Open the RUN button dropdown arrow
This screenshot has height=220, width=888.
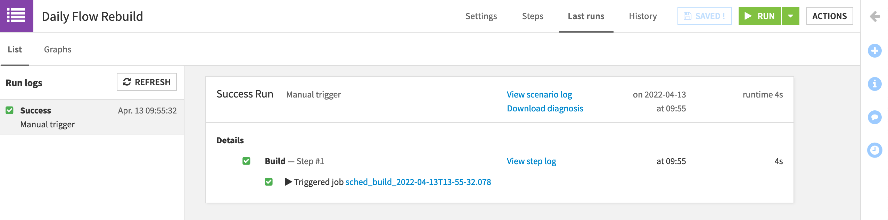[x=790, y=16]
